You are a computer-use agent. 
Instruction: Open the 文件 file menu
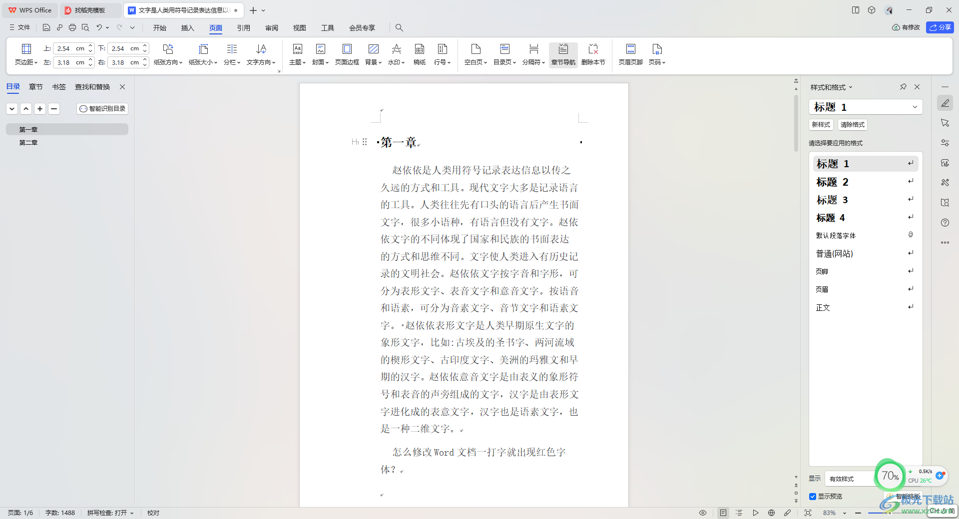[x=20, y=27]
